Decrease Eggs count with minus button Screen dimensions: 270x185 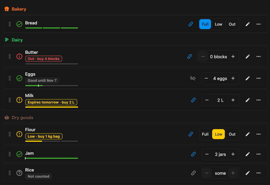pos(206,78)
